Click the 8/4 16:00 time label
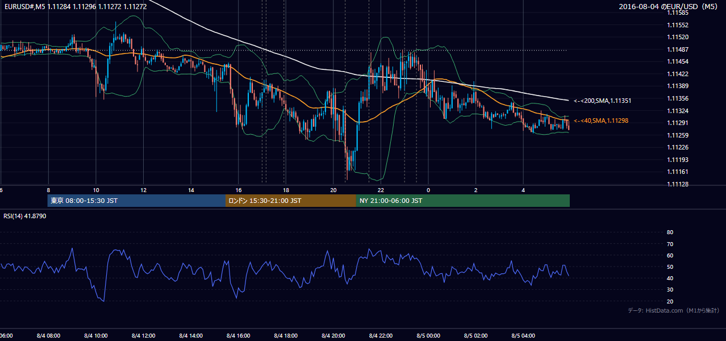The image size is (726, 341). pos(238,336)
